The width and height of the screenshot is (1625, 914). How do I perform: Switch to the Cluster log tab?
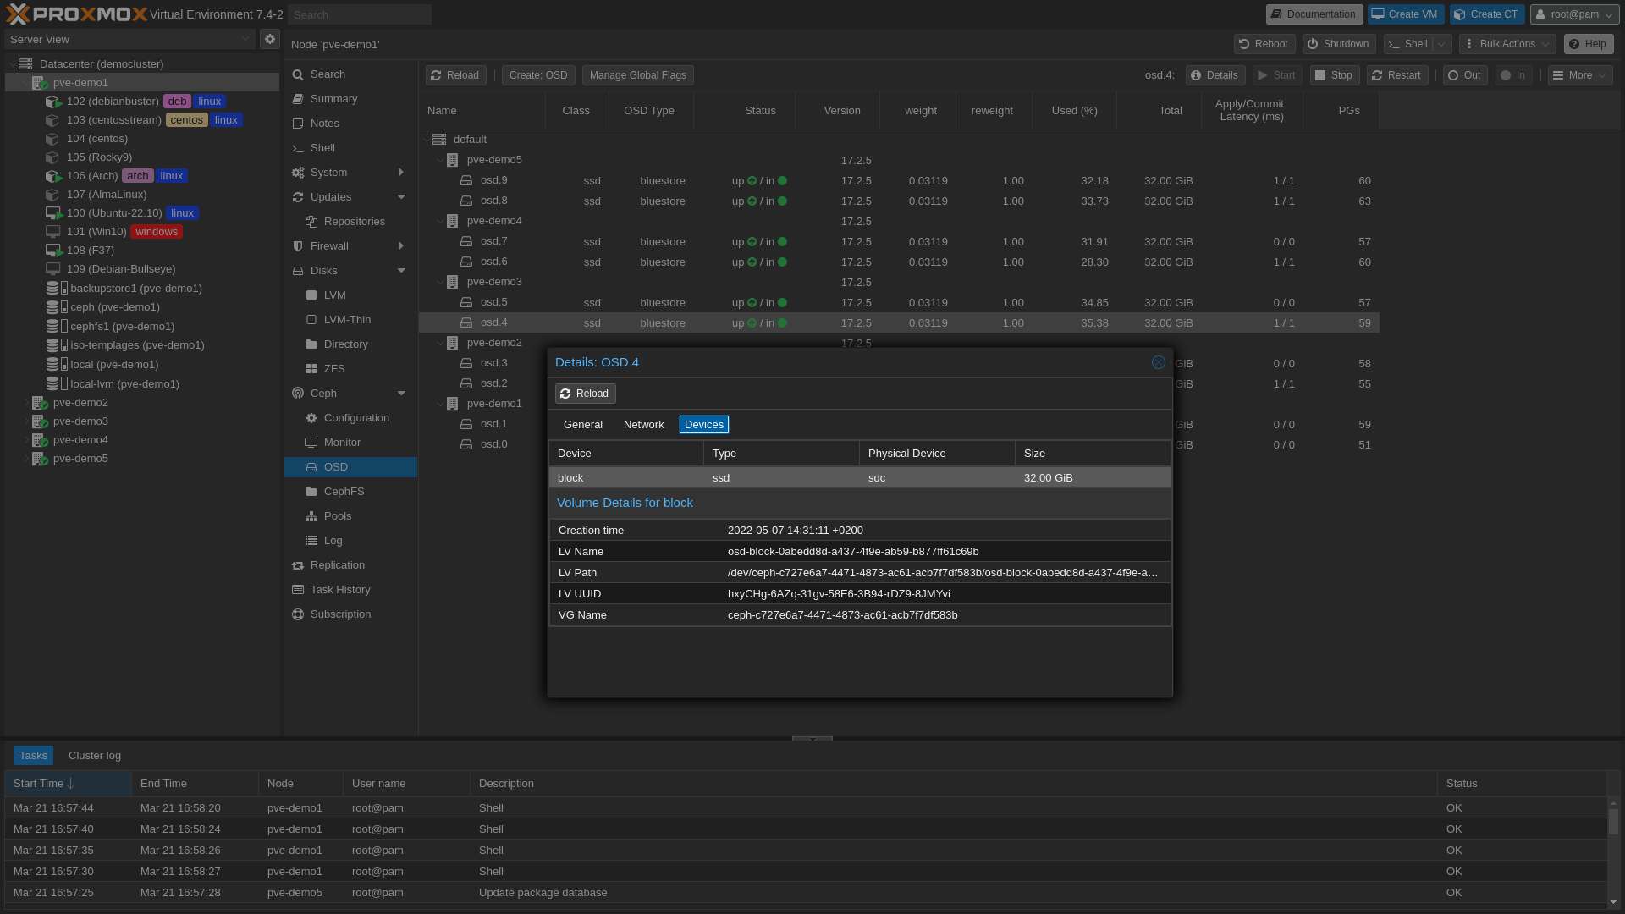point(94,756)
